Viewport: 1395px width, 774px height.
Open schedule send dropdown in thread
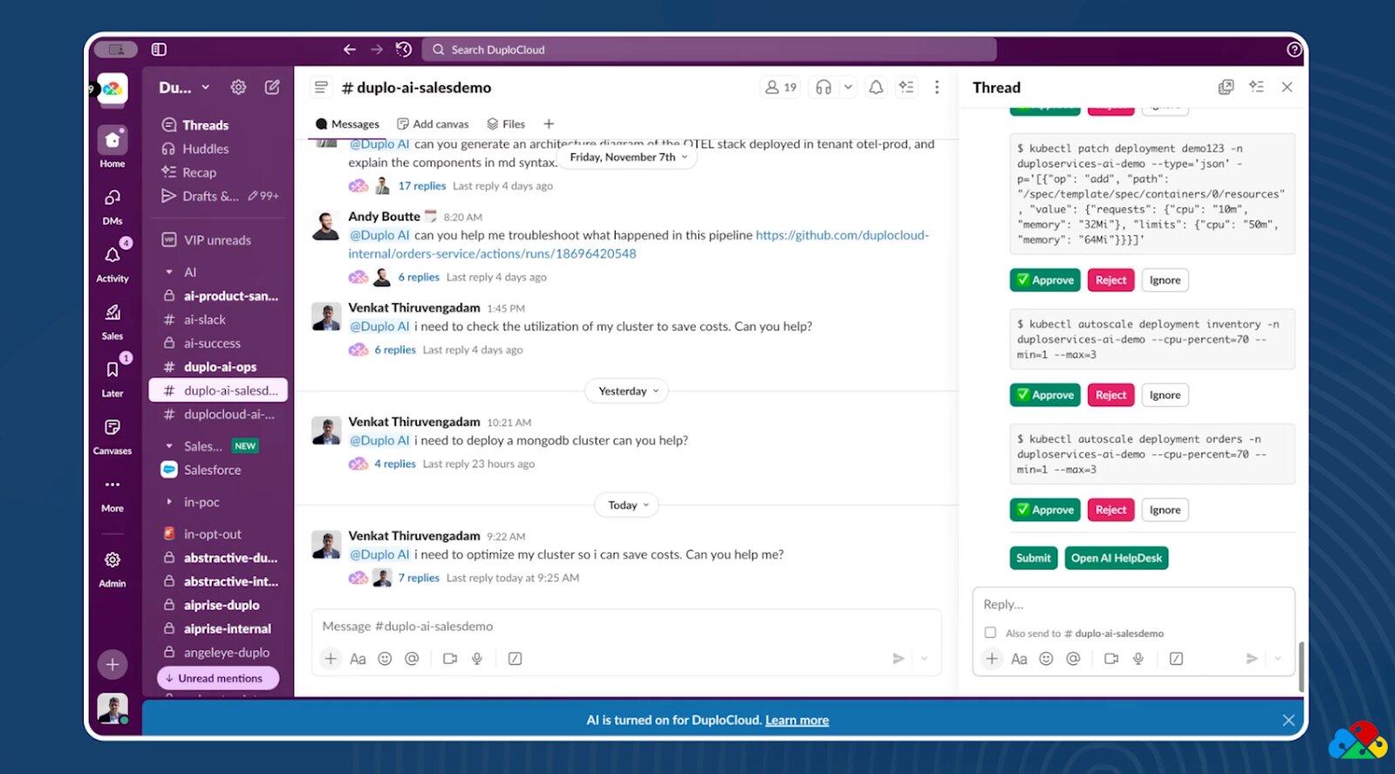click(x=1278, y=659)
